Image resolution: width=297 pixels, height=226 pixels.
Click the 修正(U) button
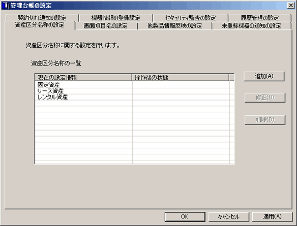coord(265,98)
